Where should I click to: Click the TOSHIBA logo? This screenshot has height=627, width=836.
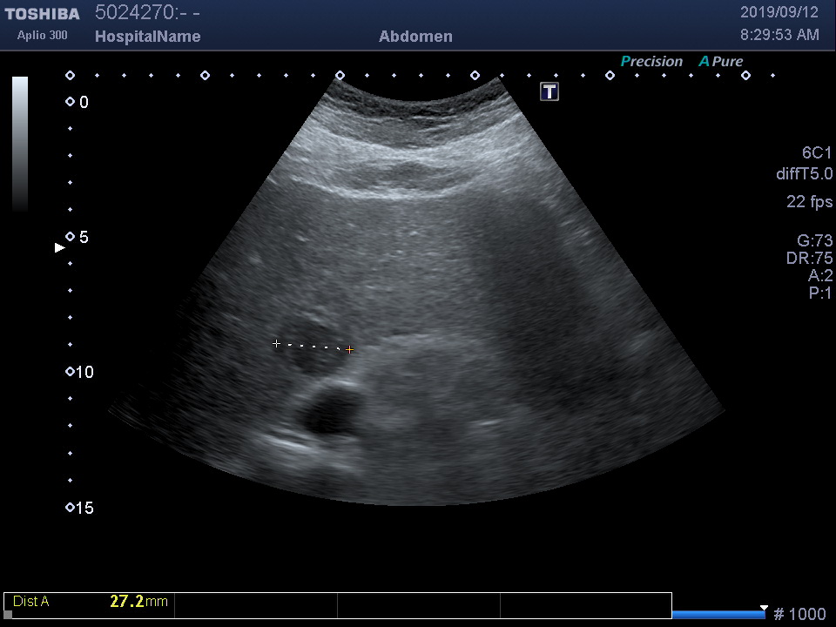[x=42, y=14]
